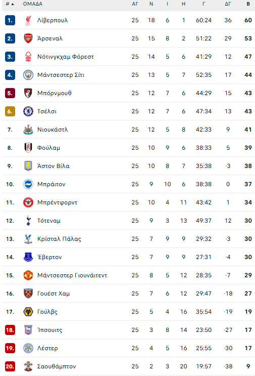Click the Nottingham Forest crest icon
The height and width of the screenshot is (376, 255).
(x=28, y=57)
